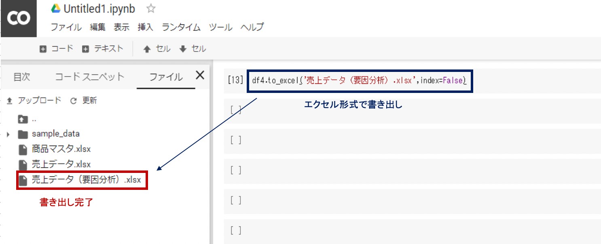601x244 pixels.
Task: Click the Colab logo icon
Action: click(18, 18)
